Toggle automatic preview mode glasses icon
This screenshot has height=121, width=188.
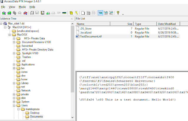pos(100,13)
